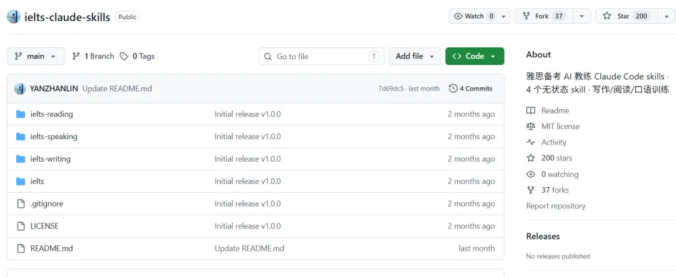
Task: Open the .gitignore file name
Action: (46, 203)
